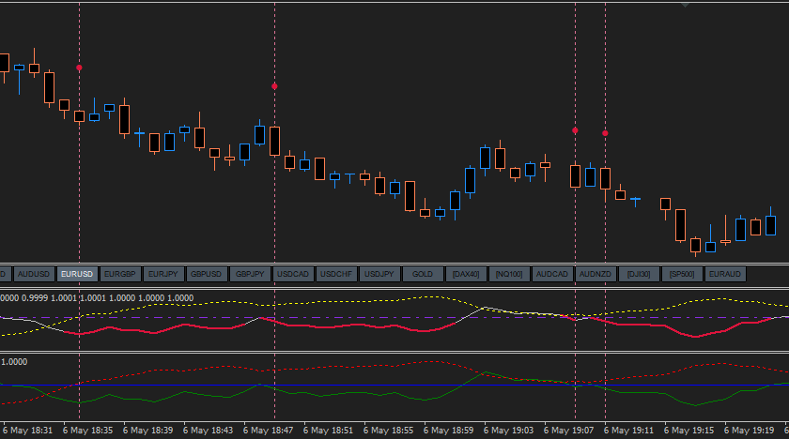Select red signal dot above 18:47 line

[x=274, y=86]
